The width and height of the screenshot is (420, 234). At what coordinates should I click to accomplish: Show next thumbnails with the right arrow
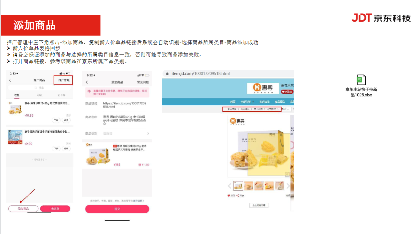[288, 186]
